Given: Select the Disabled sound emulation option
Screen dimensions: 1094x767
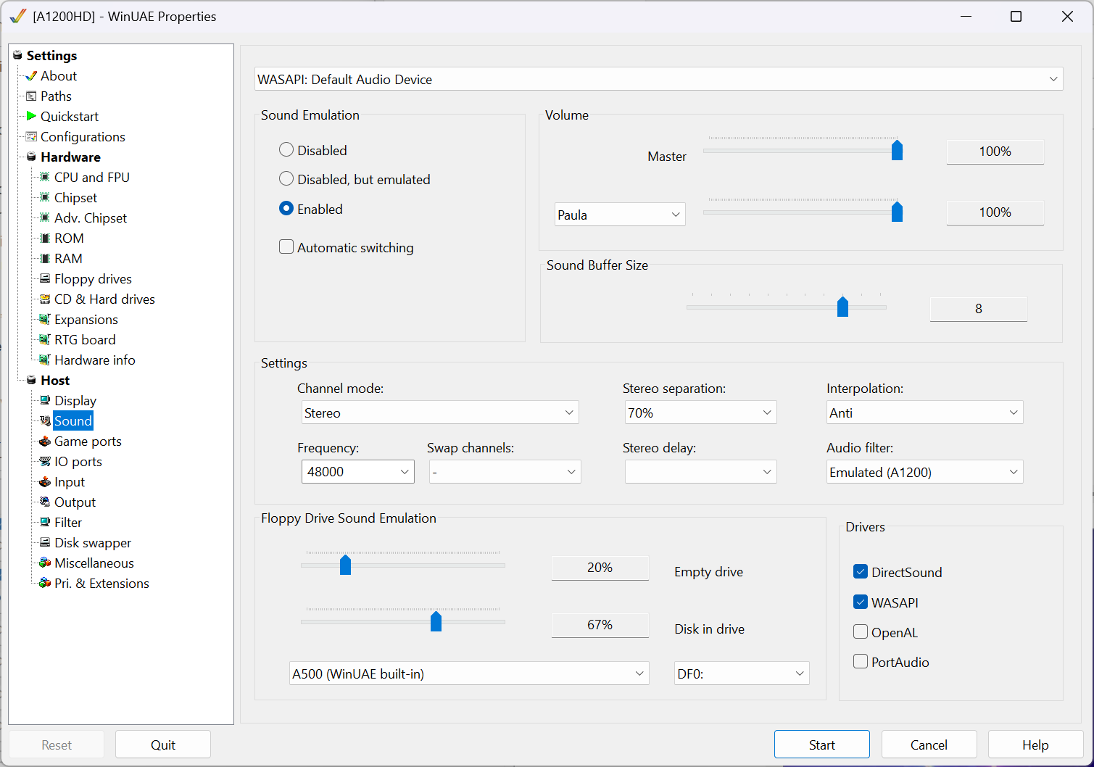Looking at the screenshot, I should pos(286,150).
